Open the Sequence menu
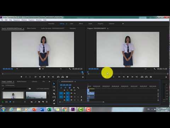The width and height of the screenshot is (170, 128). [x=17, y=20]
